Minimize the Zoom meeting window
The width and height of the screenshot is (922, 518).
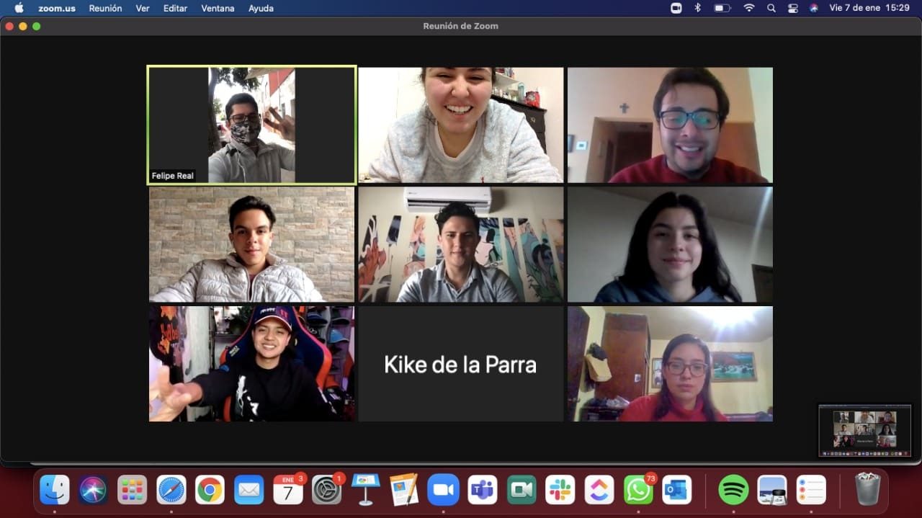[x=23, y=26]
